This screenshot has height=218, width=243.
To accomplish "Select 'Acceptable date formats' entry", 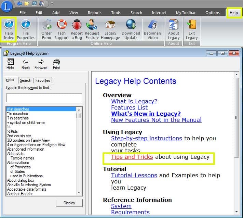I will coord(41,189).
